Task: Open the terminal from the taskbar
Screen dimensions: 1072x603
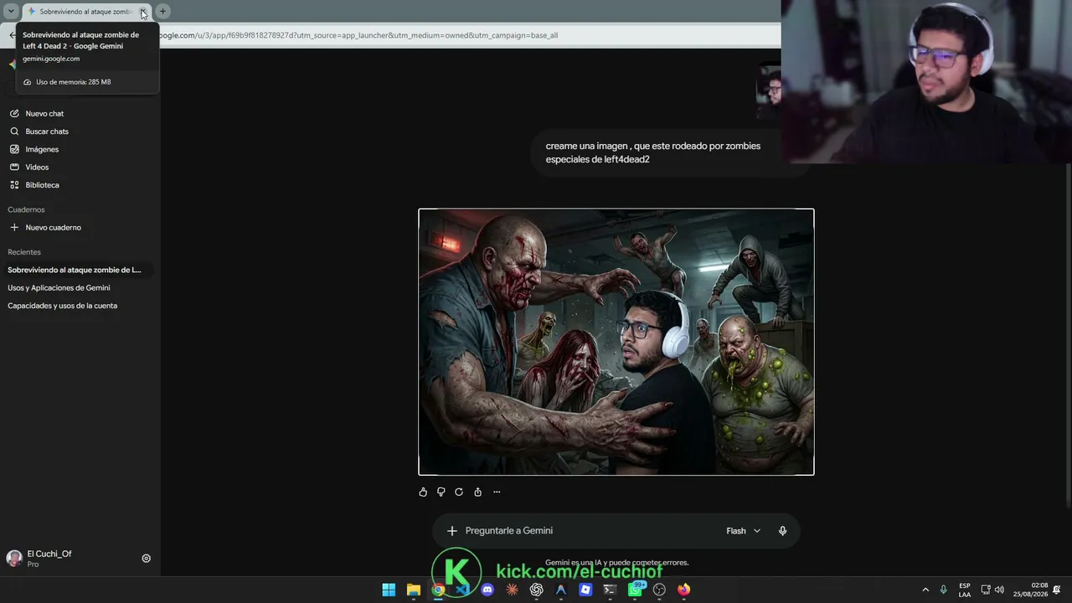Action: pyautogui.click(x=610, y=590)
